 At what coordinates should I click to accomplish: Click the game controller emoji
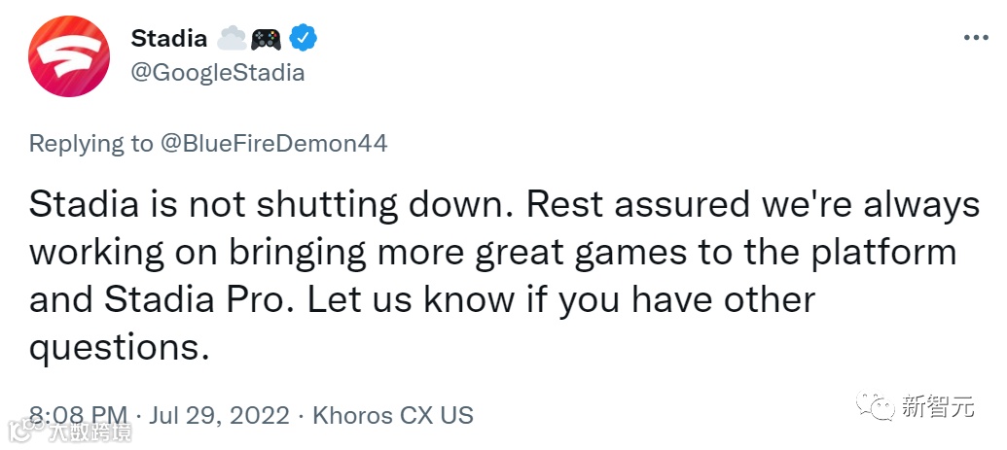pyautogui.click(x=266, y=40)
